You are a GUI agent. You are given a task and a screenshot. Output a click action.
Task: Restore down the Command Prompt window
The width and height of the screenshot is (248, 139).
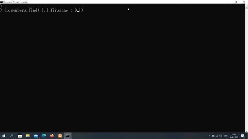point(236,2)
